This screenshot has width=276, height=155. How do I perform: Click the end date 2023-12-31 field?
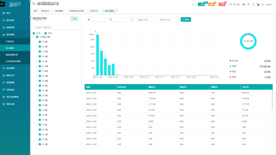pyautogui.click(x=165, y=20)
